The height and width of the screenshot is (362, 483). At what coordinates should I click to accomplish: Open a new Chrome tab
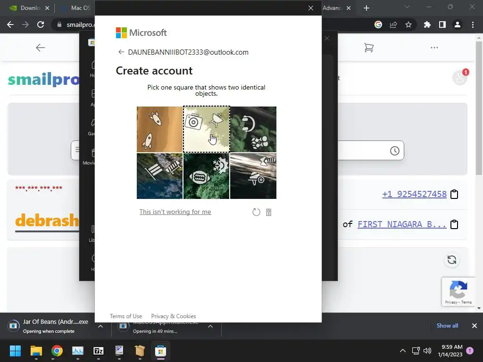click(366, 8)
